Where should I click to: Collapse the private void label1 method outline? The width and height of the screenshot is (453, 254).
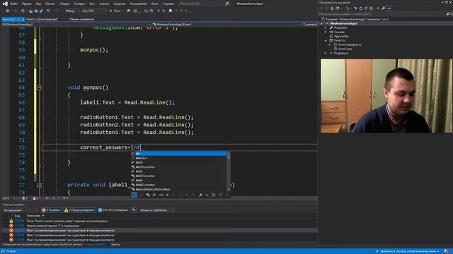pyautogui.click(x=40, y=185)
